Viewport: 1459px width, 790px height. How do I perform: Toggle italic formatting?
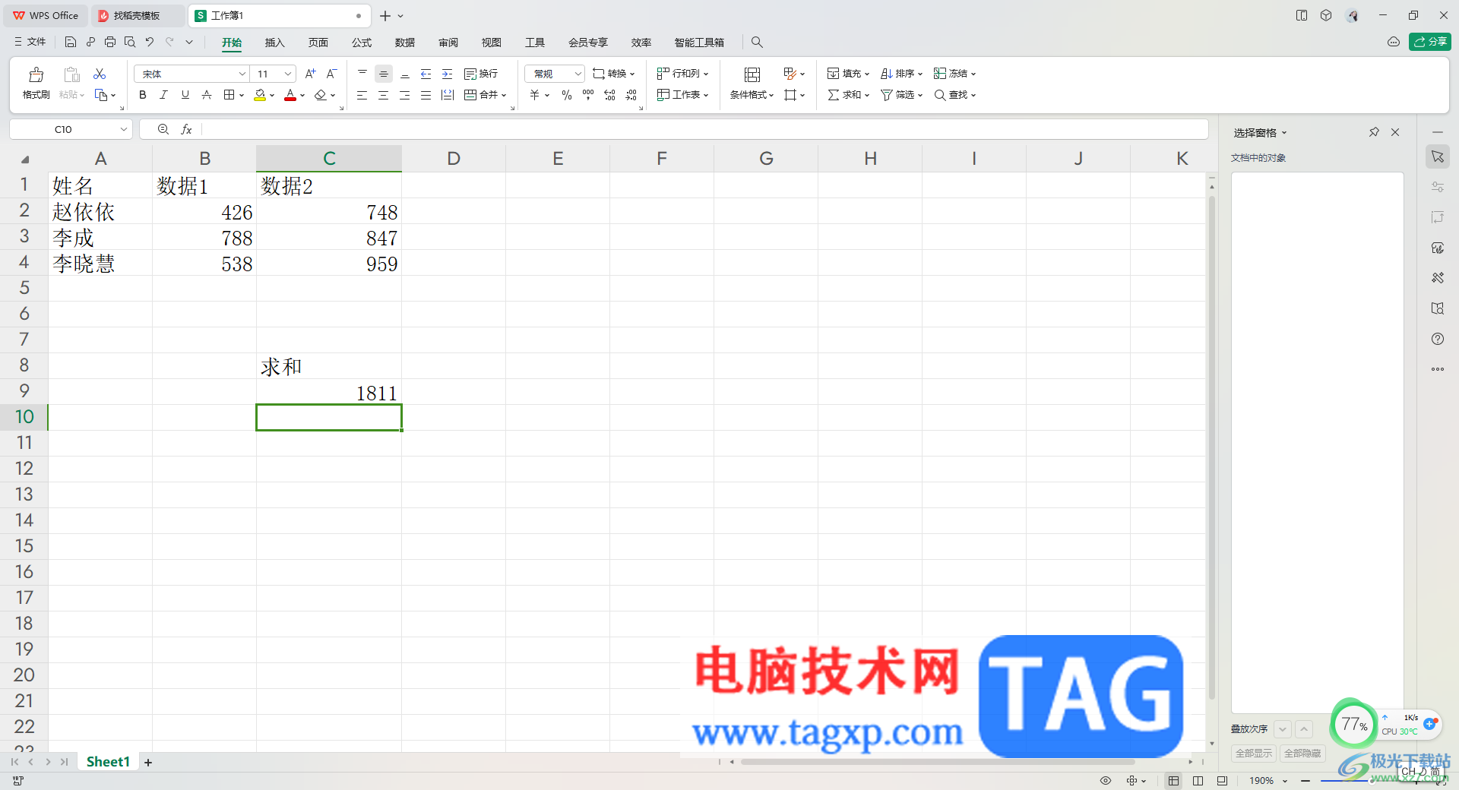pos(163,95)
